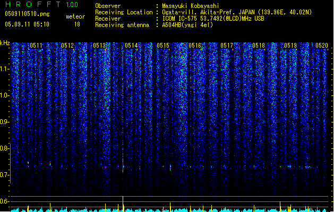The width and height of the screenshot is (334, 212).
Task: Select the filename 0509110510.png
Action: 27,14
